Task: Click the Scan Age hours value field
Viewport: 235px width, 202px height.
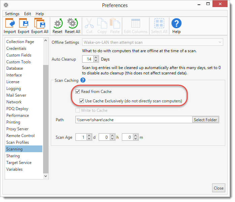Action: [x=104, y=137]
